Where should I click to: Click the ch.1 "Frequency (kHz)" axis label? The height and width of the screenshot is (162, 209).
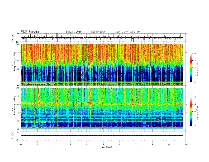[x=15, y=61]
